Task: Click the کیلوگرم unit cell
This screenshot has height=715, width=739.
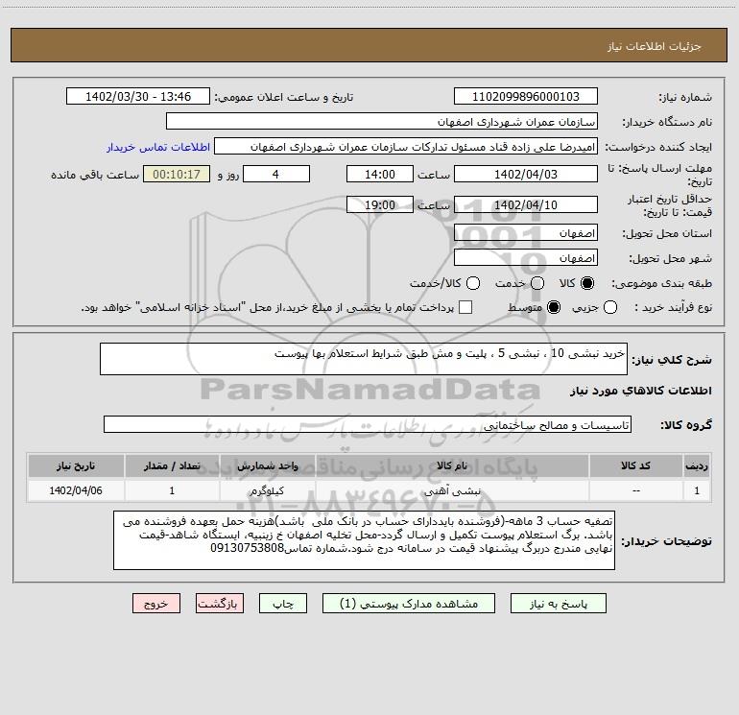Action: (267, 490)
